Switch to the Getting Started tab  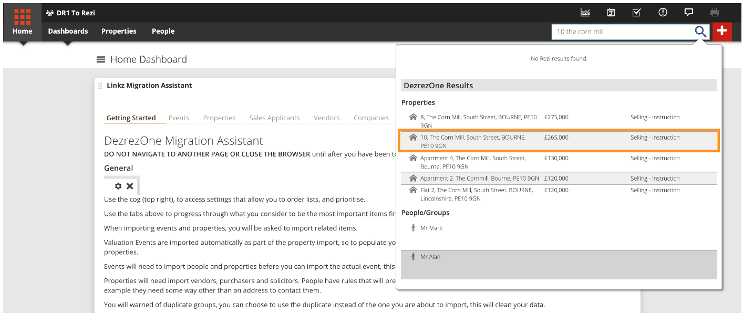(131, 118)
